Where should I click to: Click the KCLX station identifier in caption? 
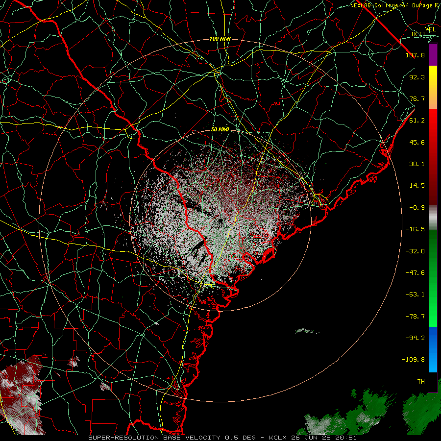279,438
